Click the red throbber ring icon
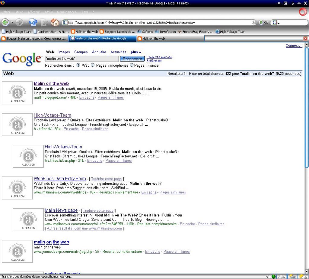The width and height of the screenshot is (309, 279). tap(303, 12)
